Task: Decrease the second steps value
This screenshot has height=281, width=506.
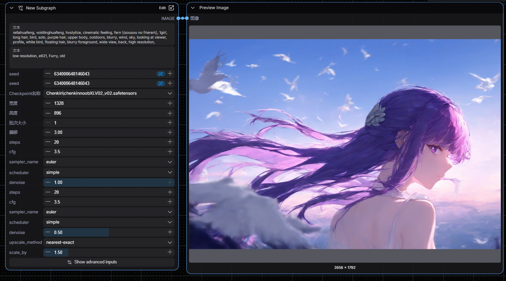Action: [48, 192]
